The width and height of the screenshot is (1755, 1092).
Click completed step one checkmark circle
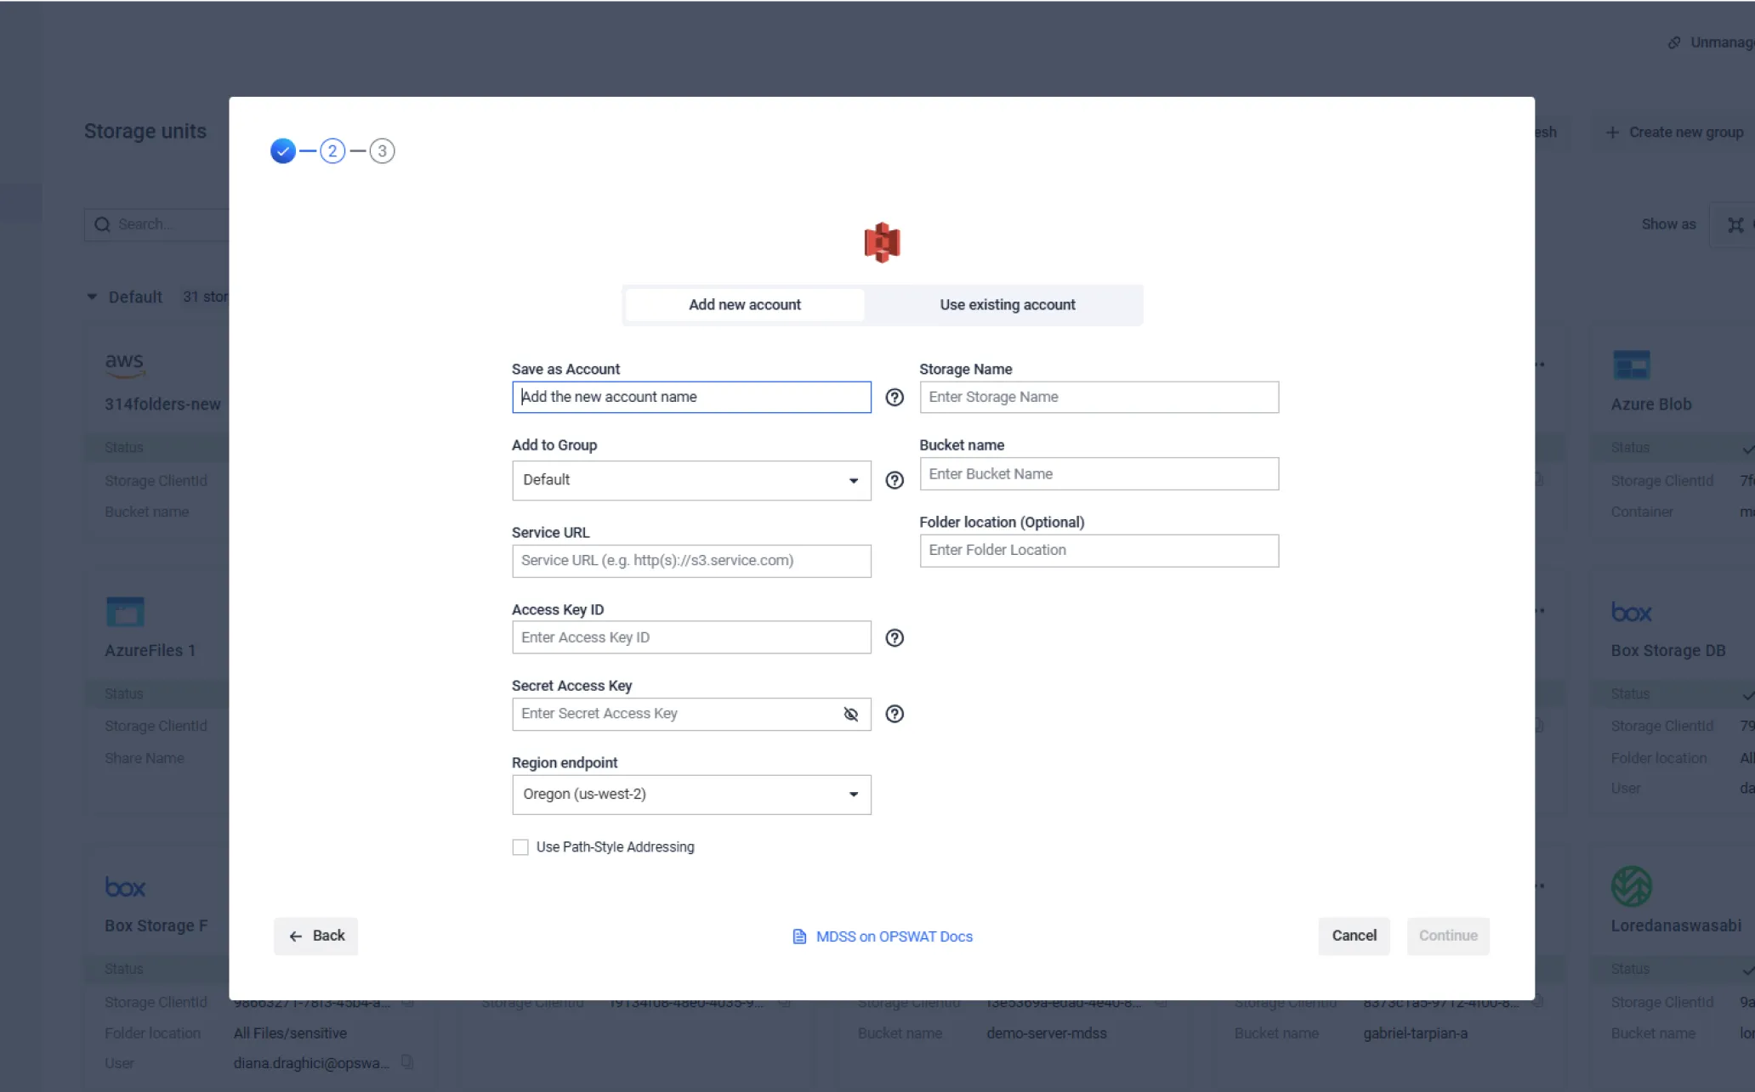click(282, 151)
